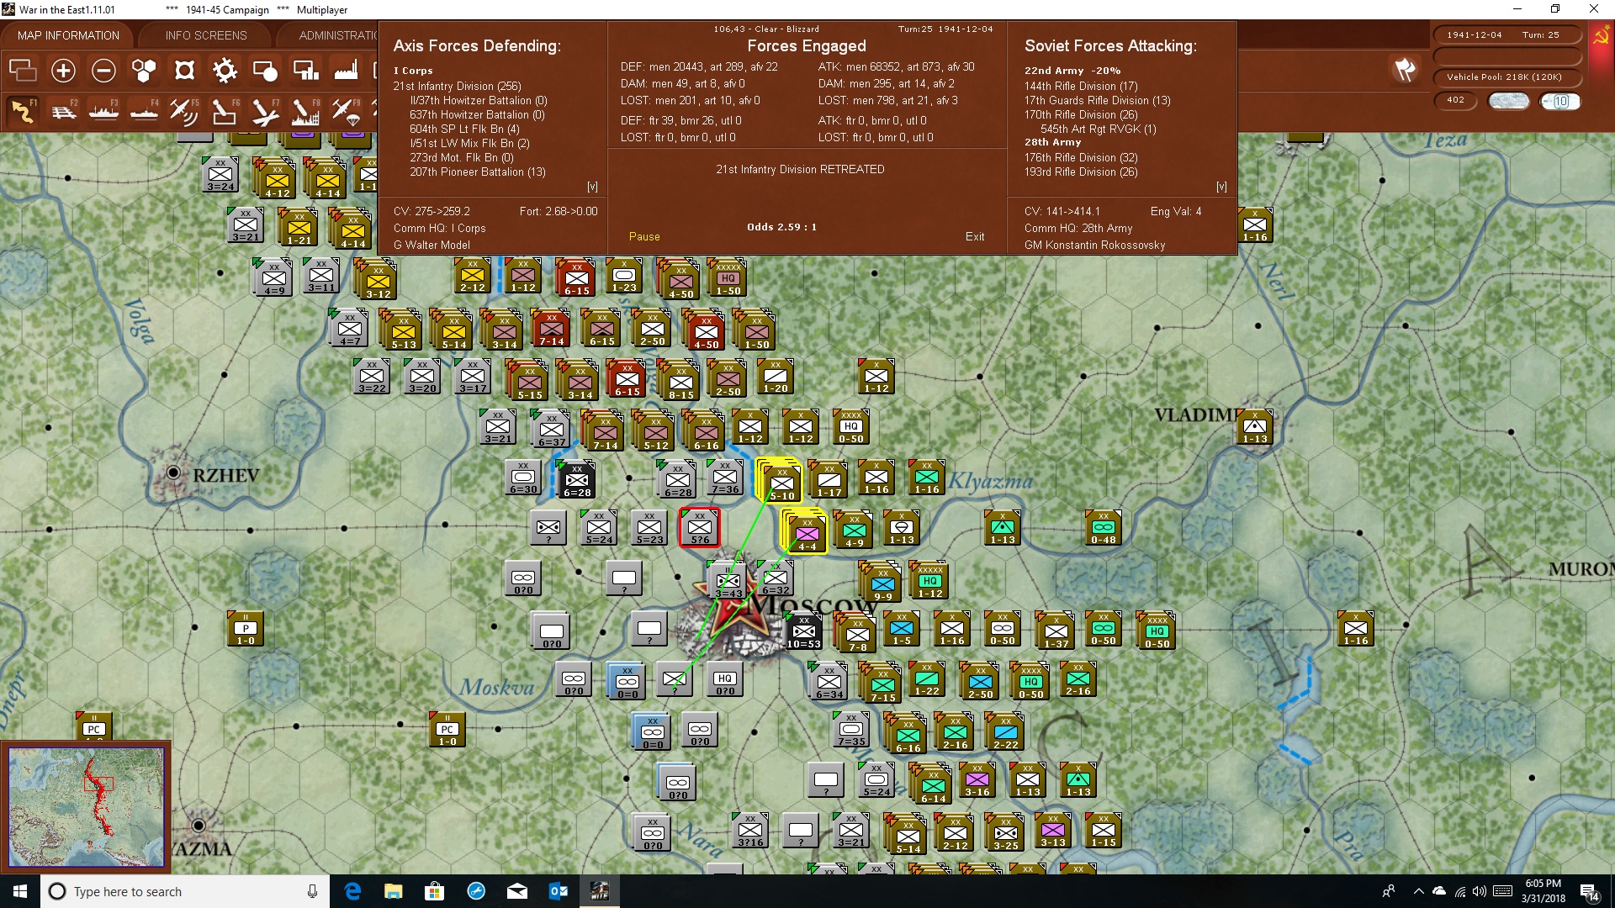Click the 176th Rifle Division entry
The image size is (1615, 908).
coord(1081,157)
